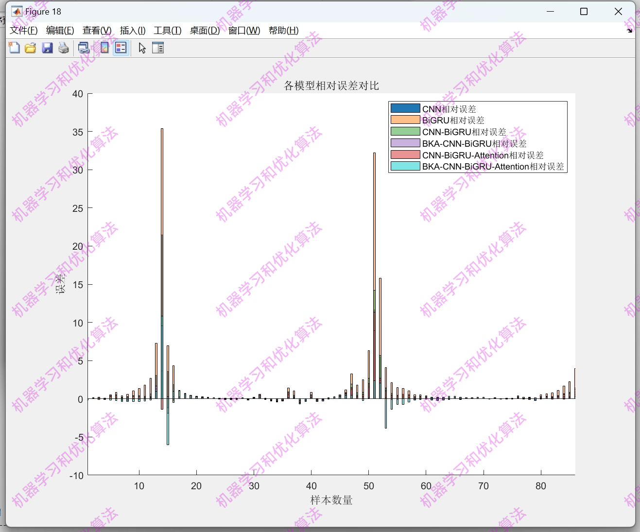Open the 工具(T) menu

168,31
